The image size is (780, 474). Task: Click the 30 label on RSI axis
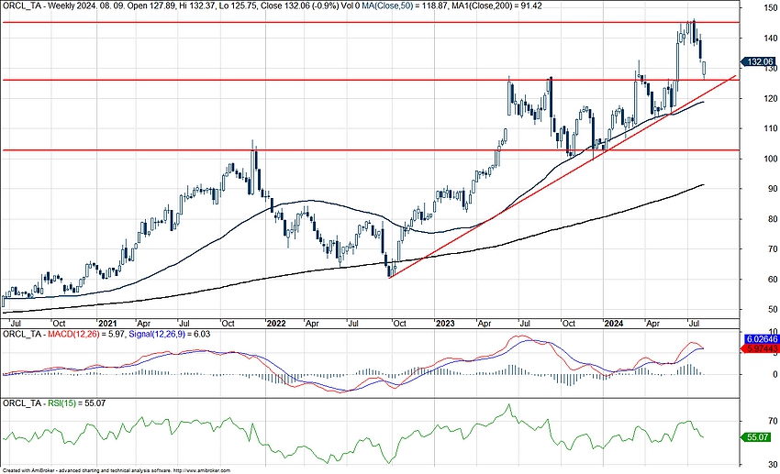point(773,465)
